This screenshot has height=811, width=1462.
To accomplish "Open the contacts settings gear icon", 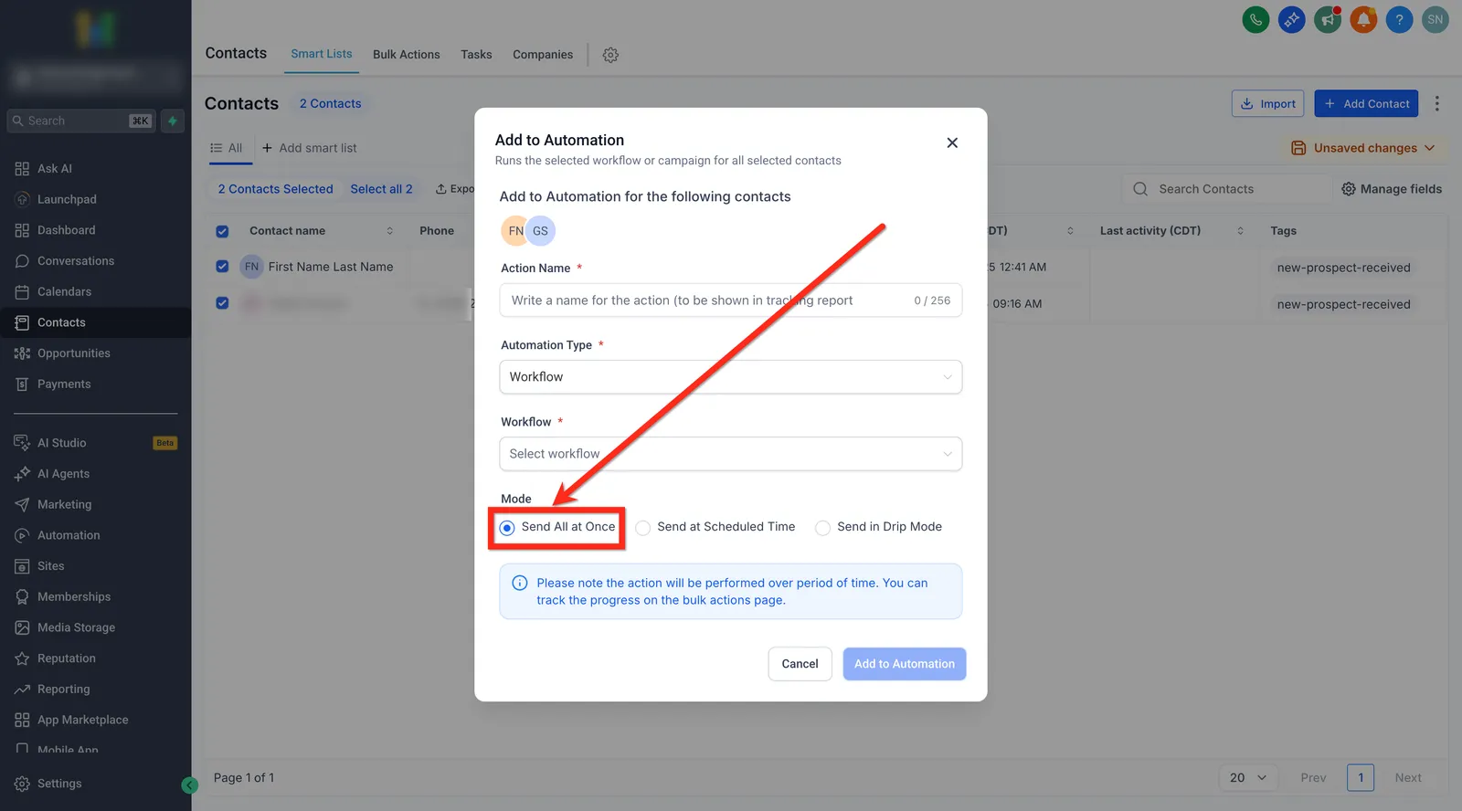I will [610, 55].
